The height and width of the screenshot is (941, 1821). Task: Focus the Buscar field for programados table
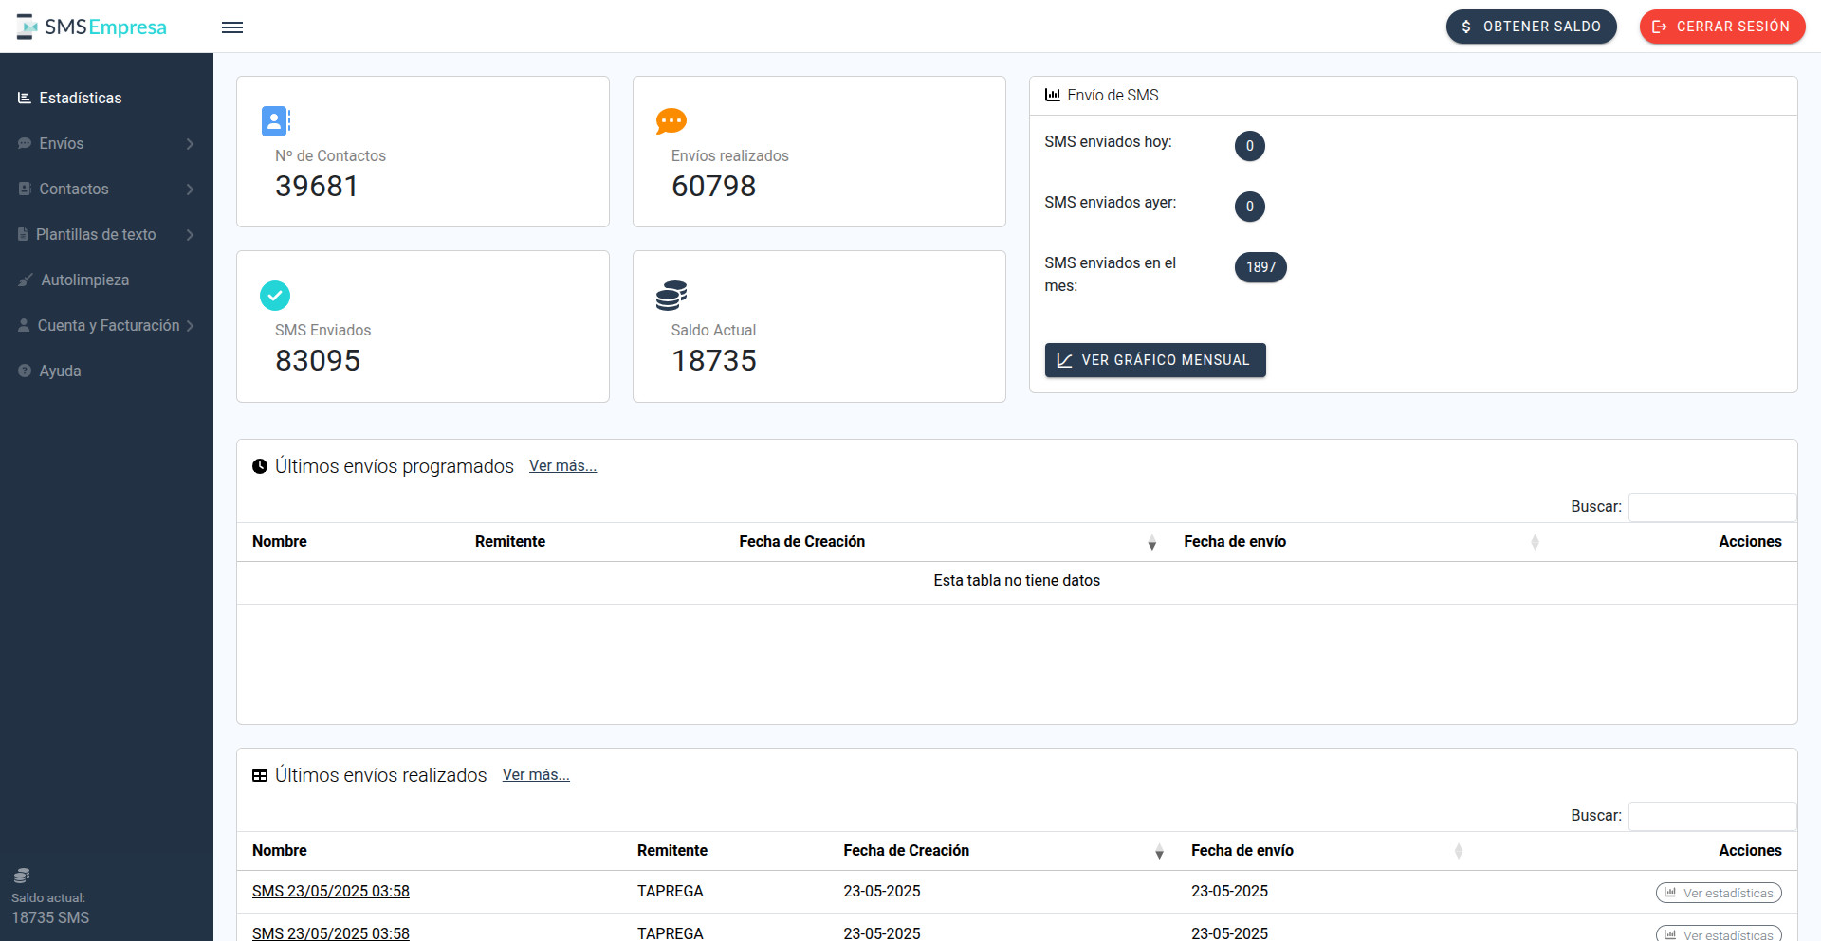1712,507
